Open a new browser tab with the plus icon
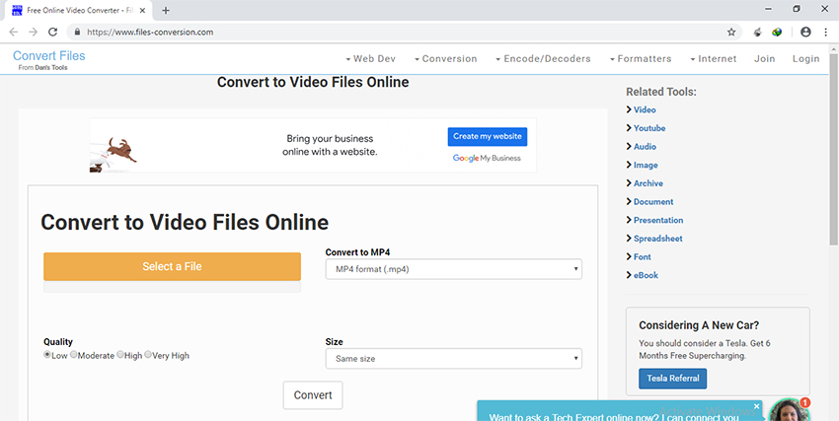 tap(166, 10)
